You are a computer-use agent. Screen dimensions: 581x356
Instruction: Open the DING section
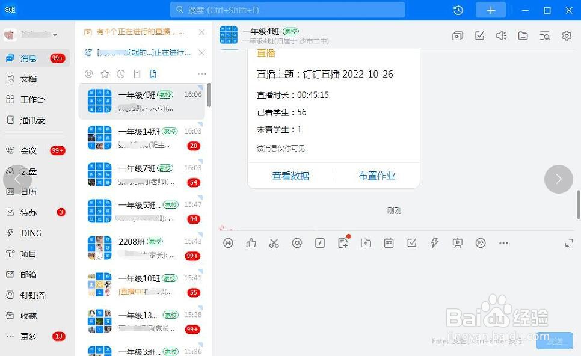click(25, 233)
